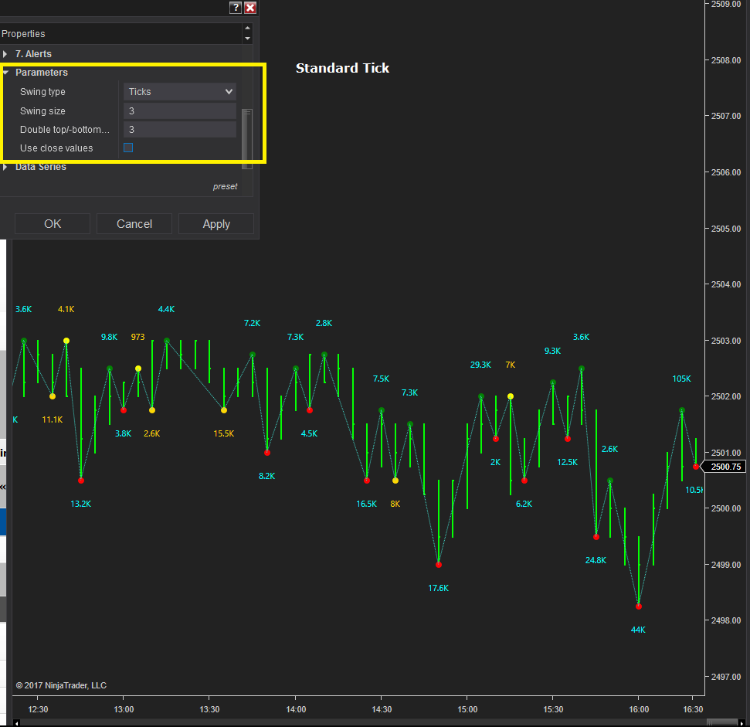Image resolution: width=750 pixels, height=727 pixels.
Task: Collapse the Parameters section
Action: [x=5, y=73]
